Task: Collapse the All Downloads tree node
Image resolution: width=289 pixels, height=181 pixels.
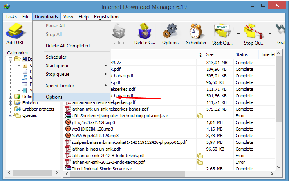Action: 11,59
